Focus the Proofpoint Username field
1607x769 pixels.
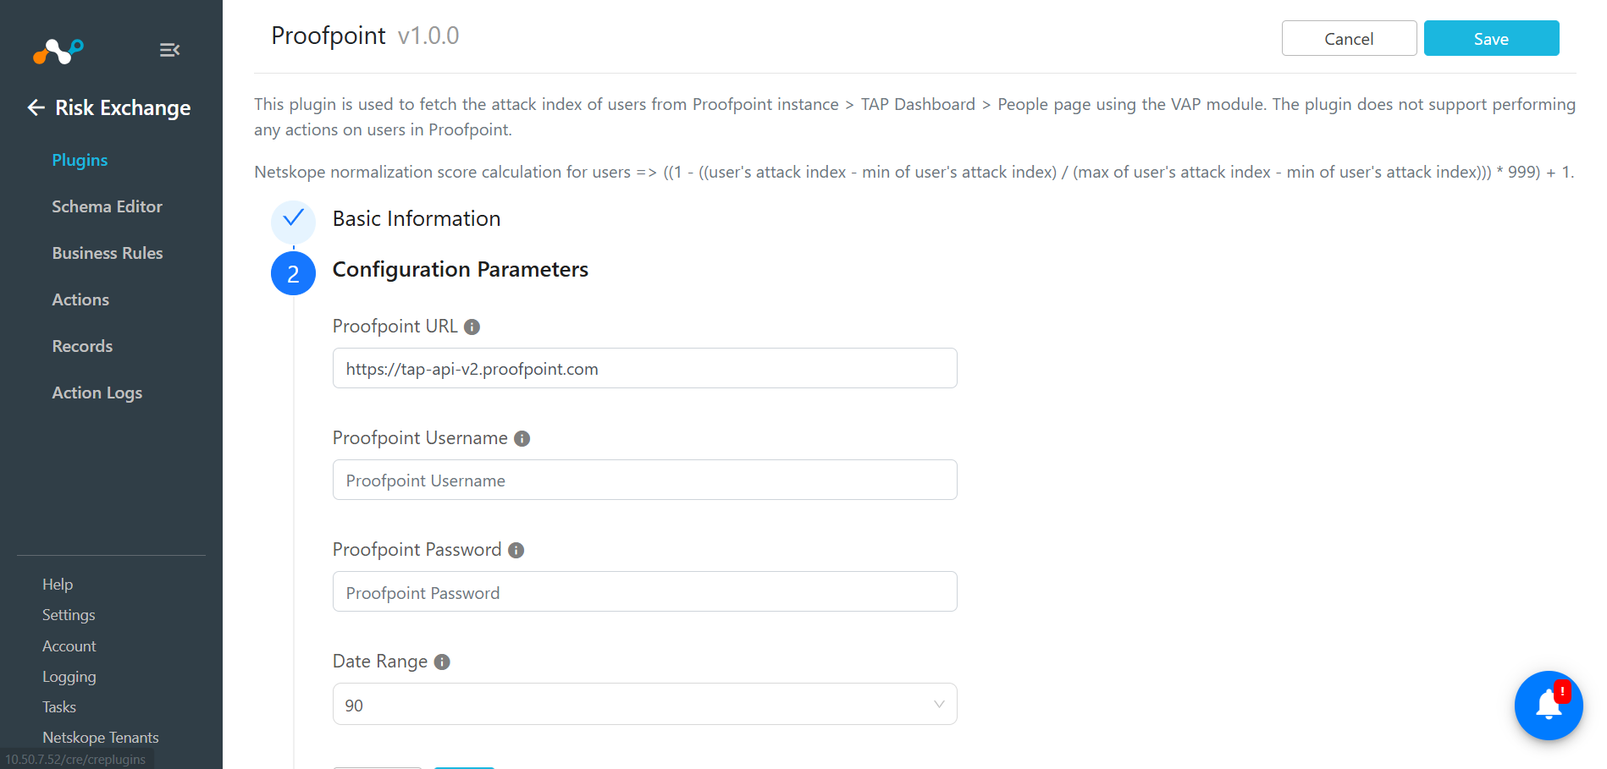point(645,480)
